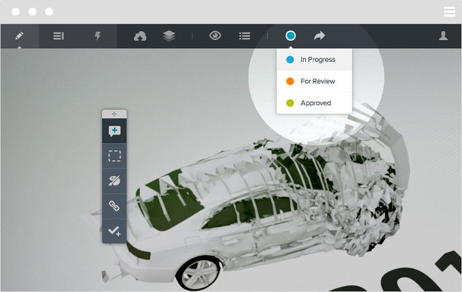Select the pencil edit mode icon

tap(20, 36)
